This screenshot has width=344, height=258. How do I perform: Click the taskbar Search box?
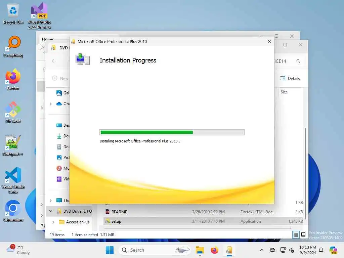tap(155, 250)
